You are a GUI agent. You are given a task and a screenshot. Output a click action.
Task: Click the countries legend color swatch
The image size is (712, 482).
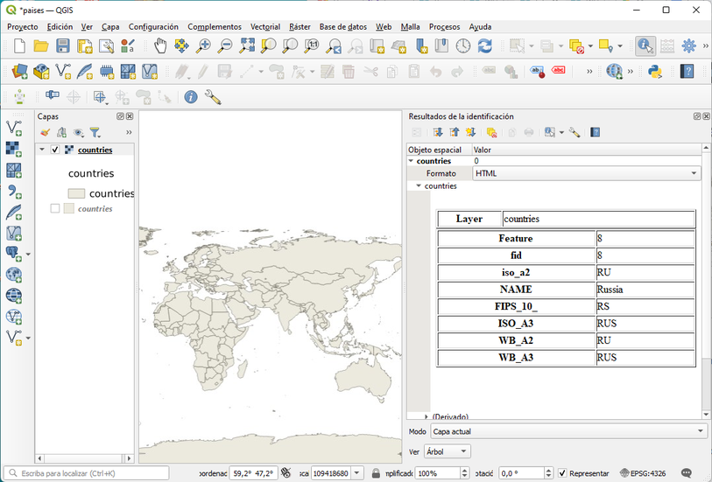tap(76, 193)
